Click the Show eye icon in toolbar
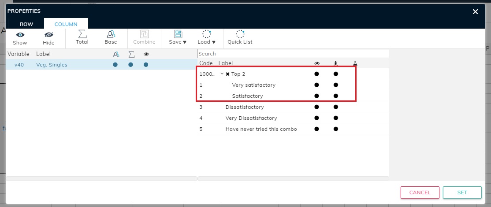 [x=20, y=35]
